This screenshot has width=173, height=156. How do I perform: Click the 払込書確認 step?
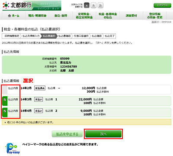(x=64, y=36)
